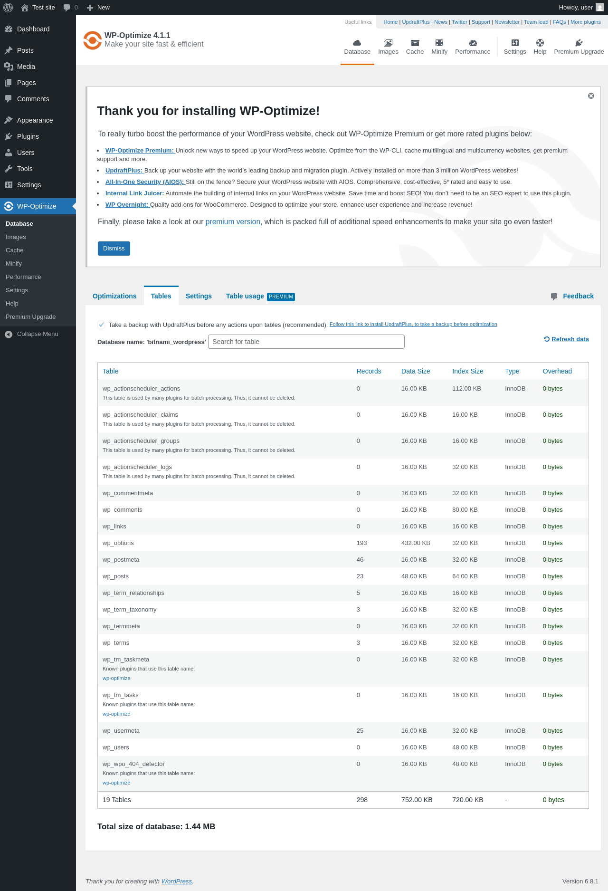Toggle the UpdraftPlus backup checkbox
The width and height of the screenshot is (608, 891).
pos(101,325)
